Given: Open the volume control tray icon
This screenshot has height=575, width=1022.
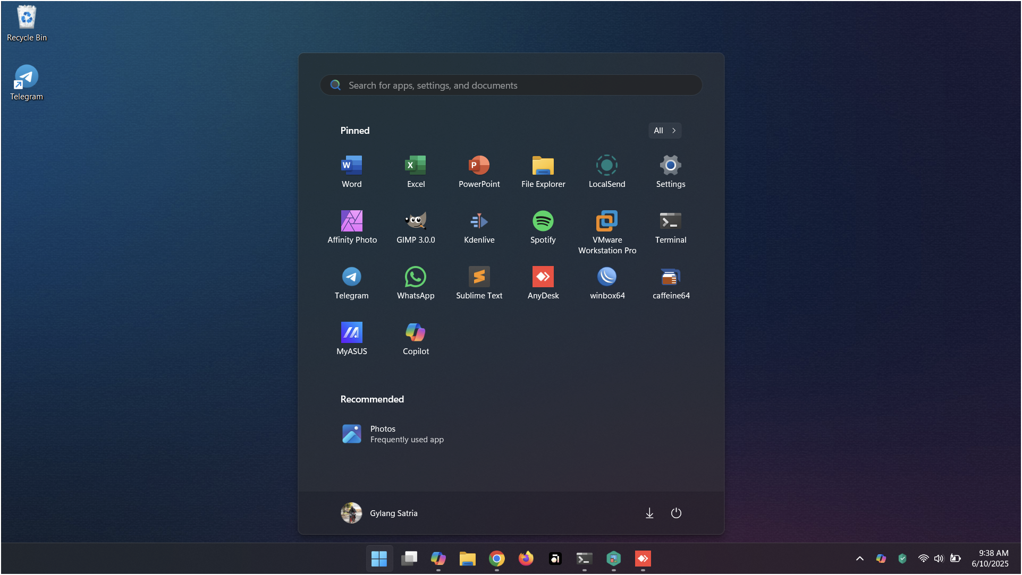Looking at the screenshot, I should click(939, 559).
